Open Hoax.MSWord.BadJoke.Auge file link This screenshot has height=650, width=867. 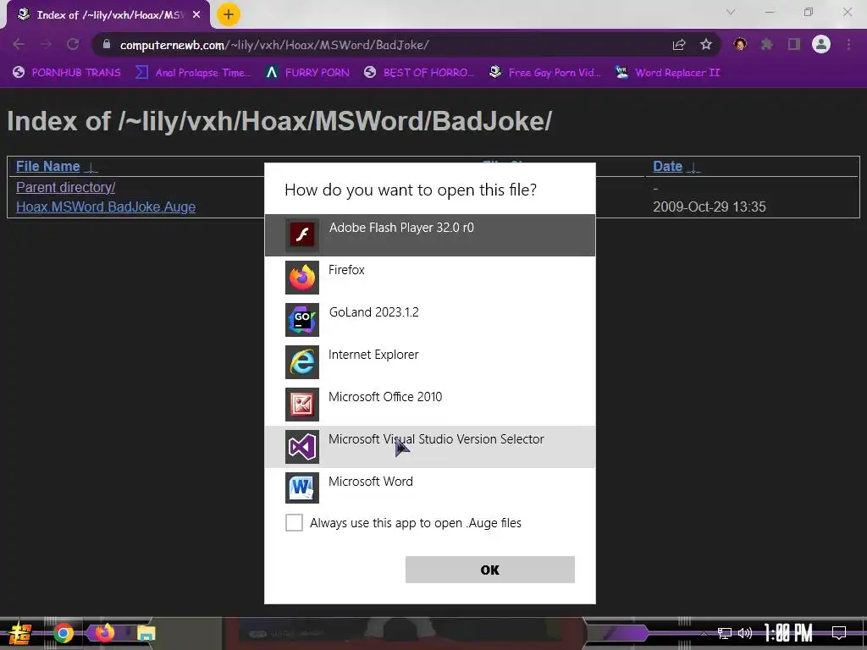[x=106, y=207]
